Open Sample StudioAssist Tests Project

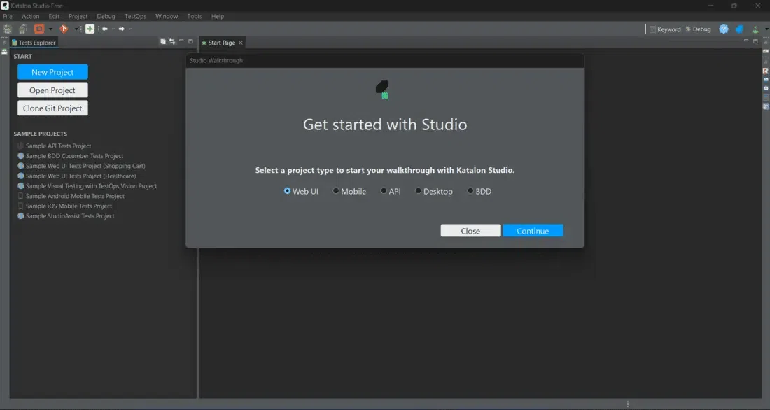[x=66, y=216]
